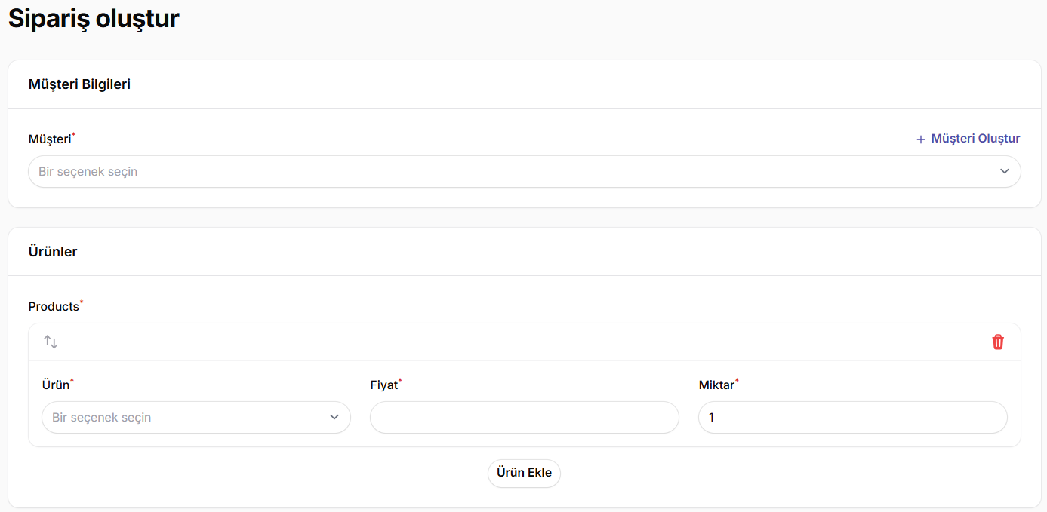The width and height of the screenshot is (1047, 512).
Task: Click the Miktar field label
Action: [x=716, y=385]
